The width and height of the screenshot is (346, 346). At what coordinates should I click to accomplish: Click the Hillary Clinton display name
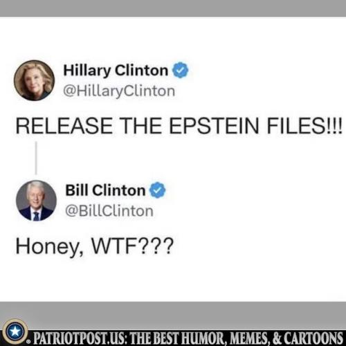coord(116,71)
